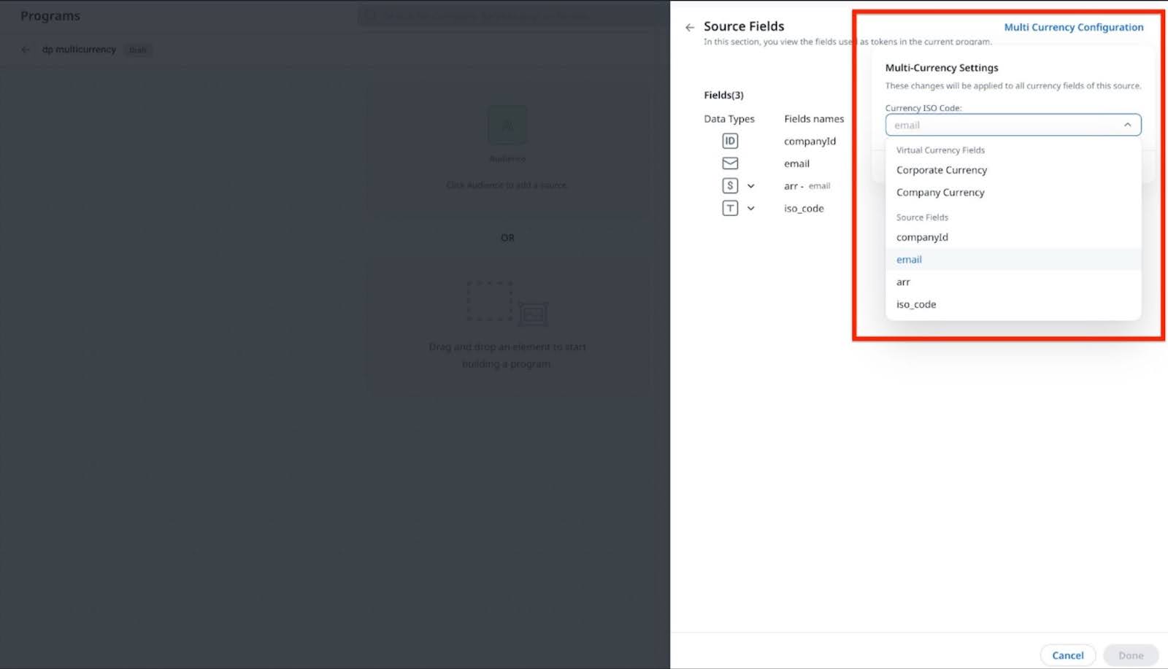Screen dimensions: 1168x669
Task: Click the Draft status badge
Action: coord(137,50)
